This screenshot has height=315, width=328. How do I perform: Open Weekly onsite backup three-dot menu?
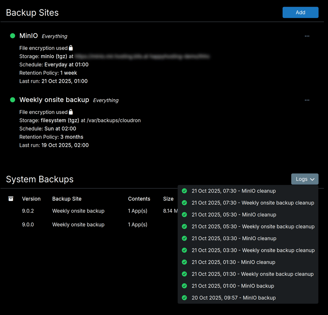pyautogui.click(x=307, y=100)
